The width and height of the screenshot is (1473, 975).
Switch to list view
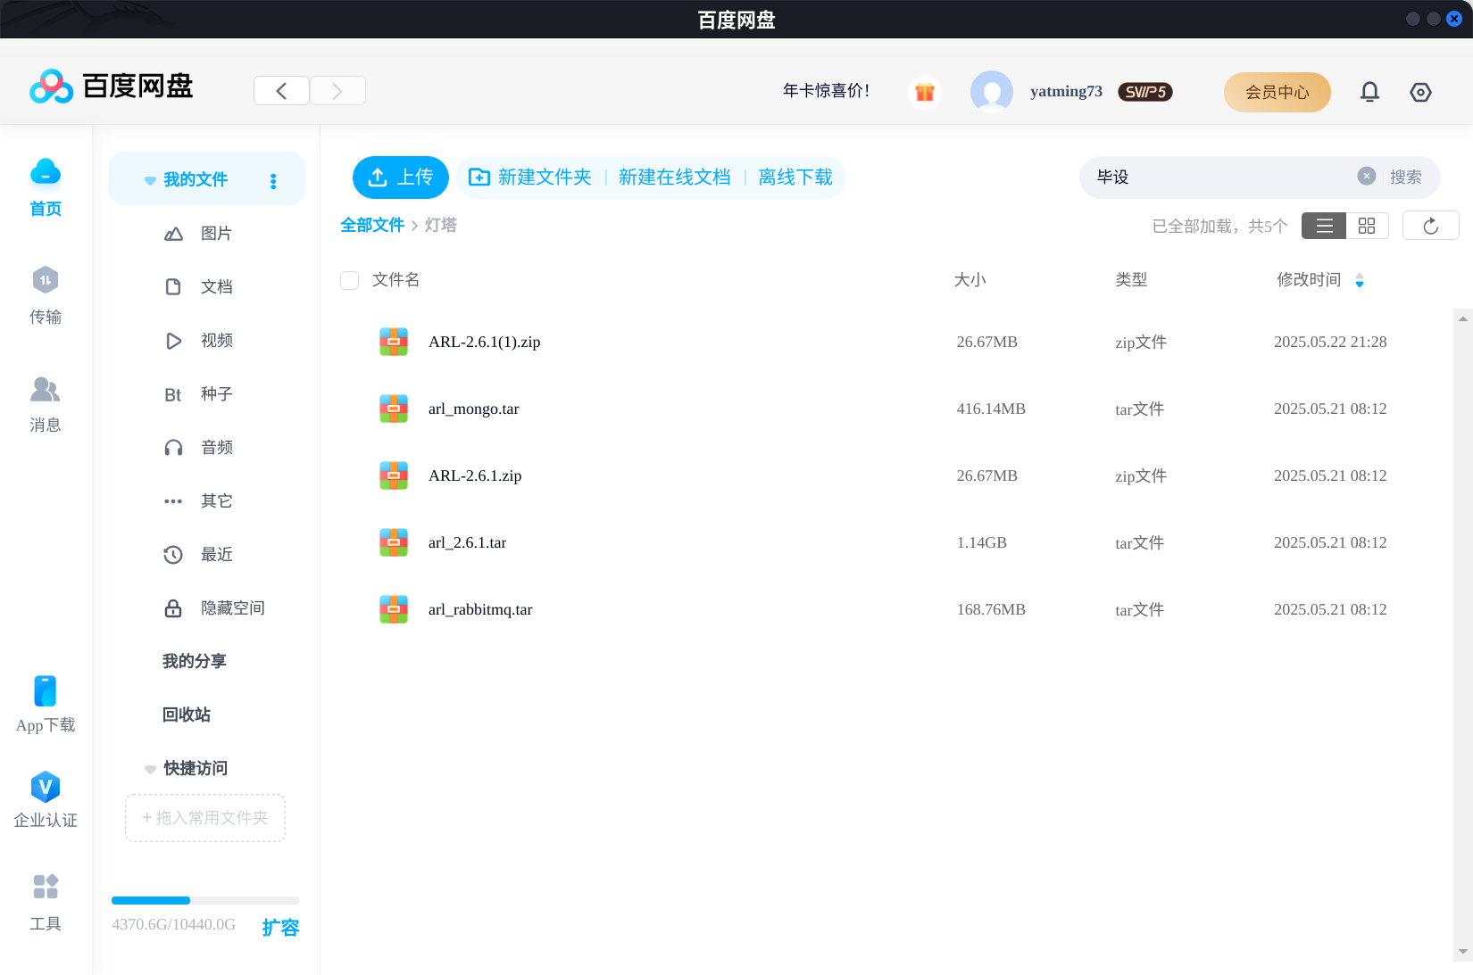[x=1324, y=226]
